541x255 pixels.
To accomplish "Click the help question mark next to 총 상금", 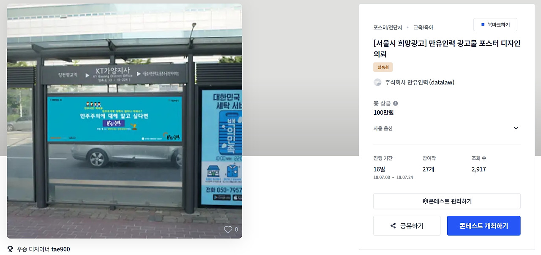I will coord(396,103).
